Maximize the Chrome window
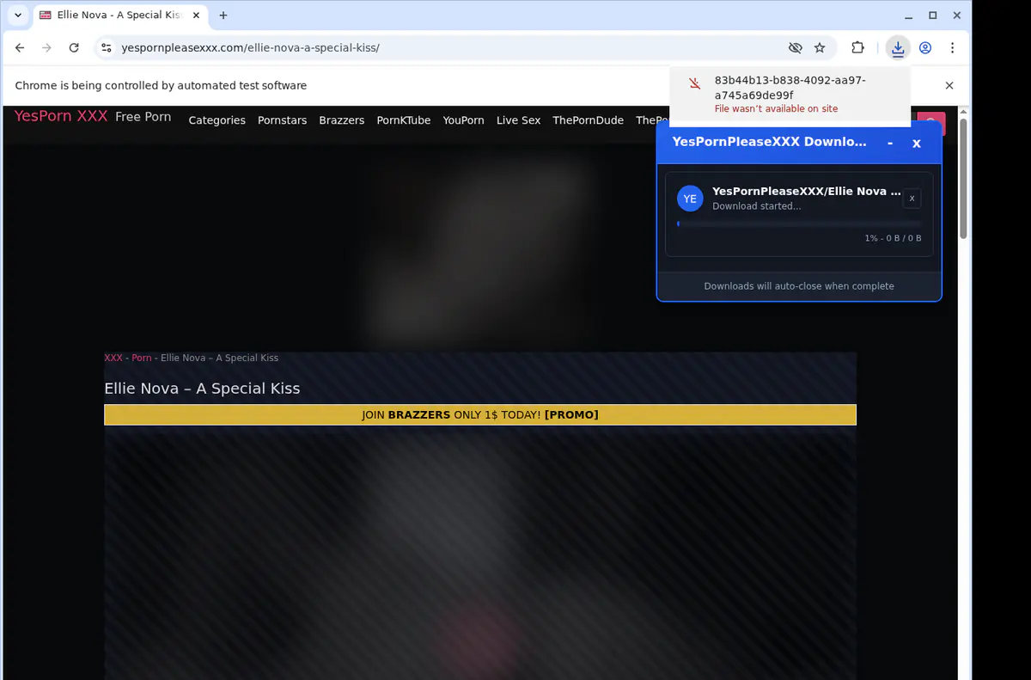This screenshot has height=680, width=1031. tap(933, 15)
